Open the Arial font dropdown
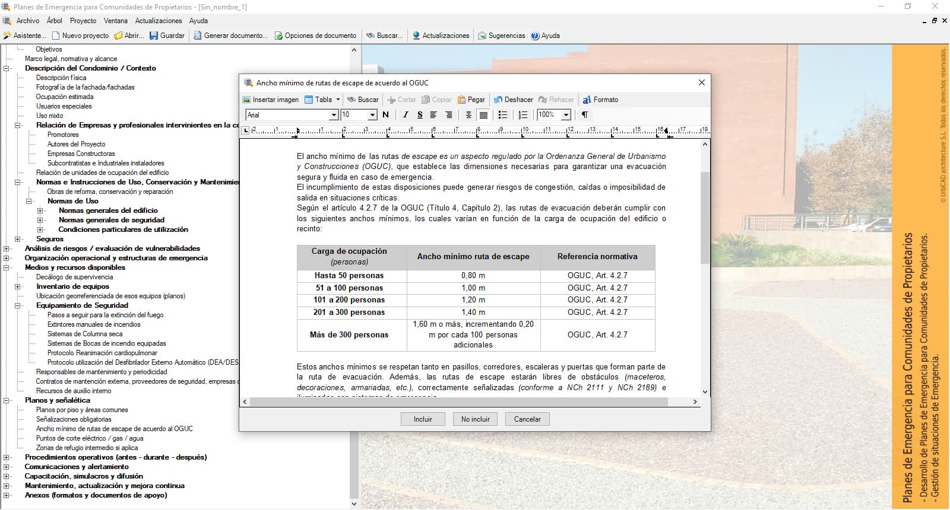Image resolution: width=950 pixels, height=510 pixels. pyautogui.click(x=334, y=115)
